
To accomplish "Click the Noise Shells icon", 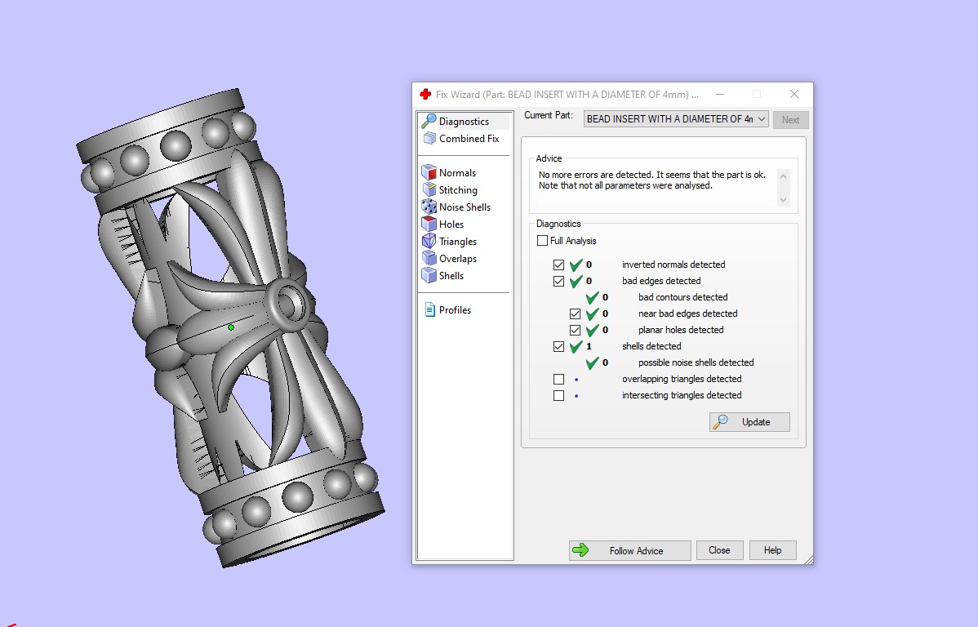I will pyautogui.click(x=429, y=207).
